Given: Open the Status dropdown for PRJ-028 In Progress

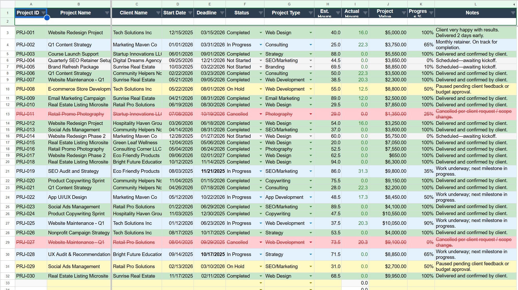Looking at the screenshot, I should 261,254.
